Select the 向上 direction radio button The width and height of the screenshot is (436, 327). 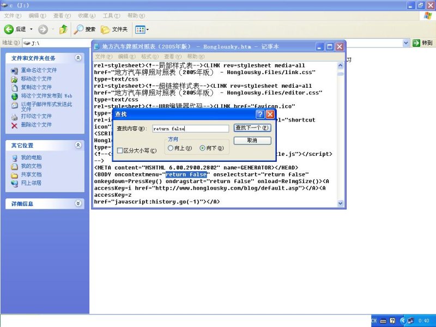[171, 148]
